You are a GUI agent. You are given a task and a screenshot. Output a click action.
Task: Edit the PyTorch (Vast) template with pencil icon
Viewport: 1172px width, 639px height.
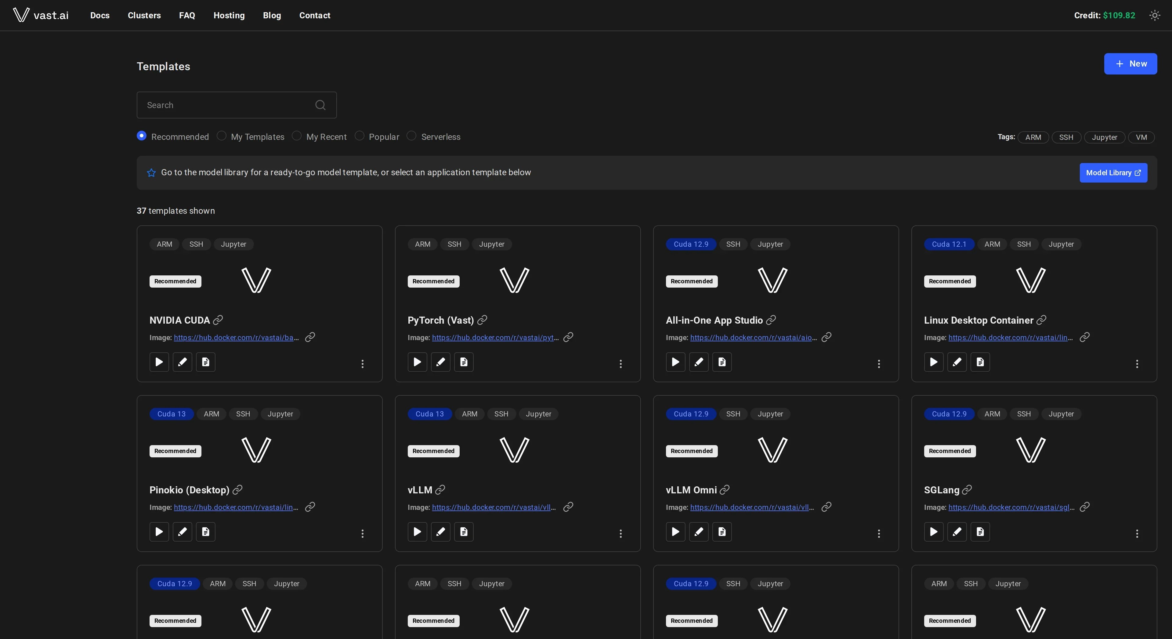(440, 362)
